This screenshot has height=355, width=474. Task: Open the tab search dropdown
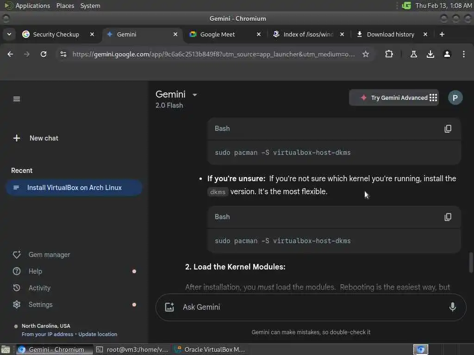click(x=9, y=34)
